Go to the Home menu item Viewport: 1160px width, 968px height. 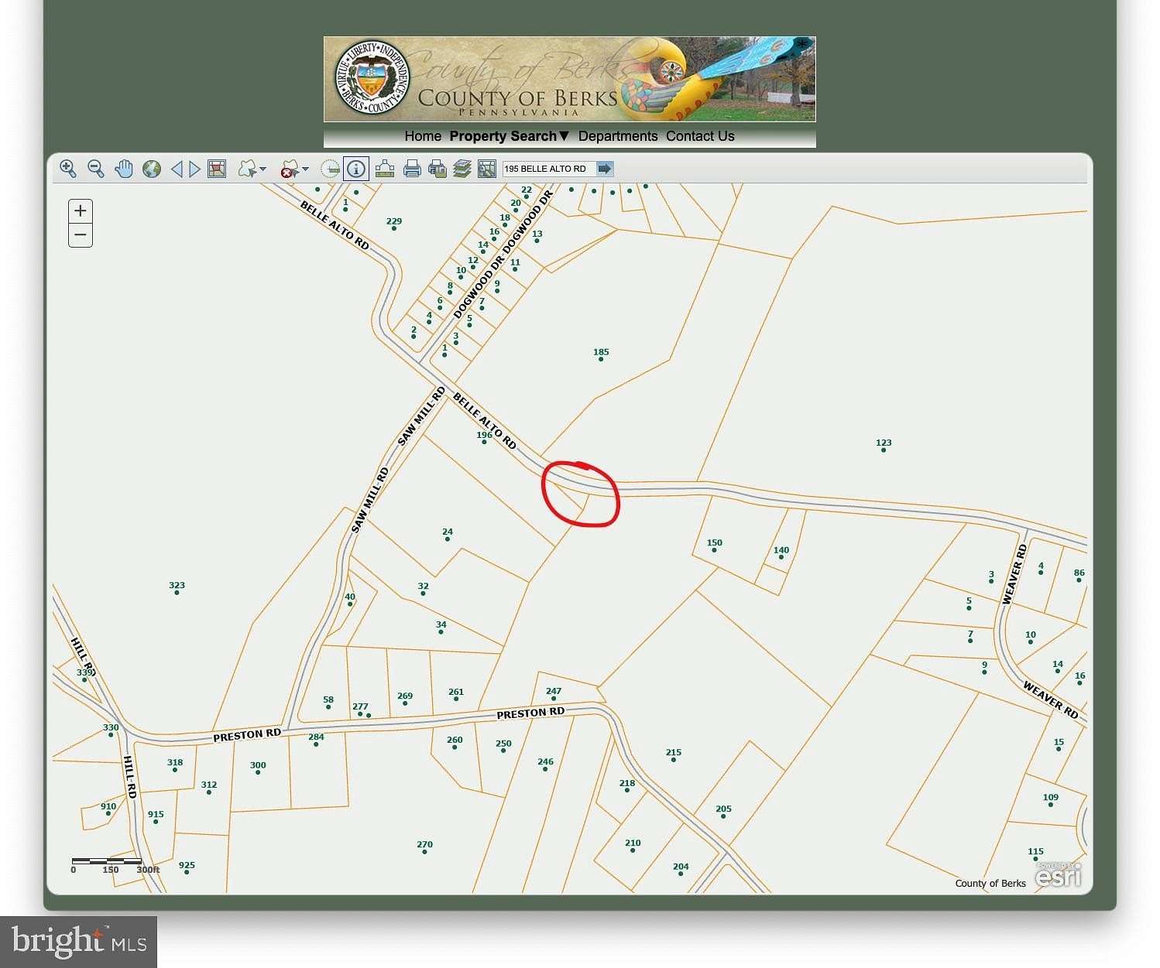[423, 136]
